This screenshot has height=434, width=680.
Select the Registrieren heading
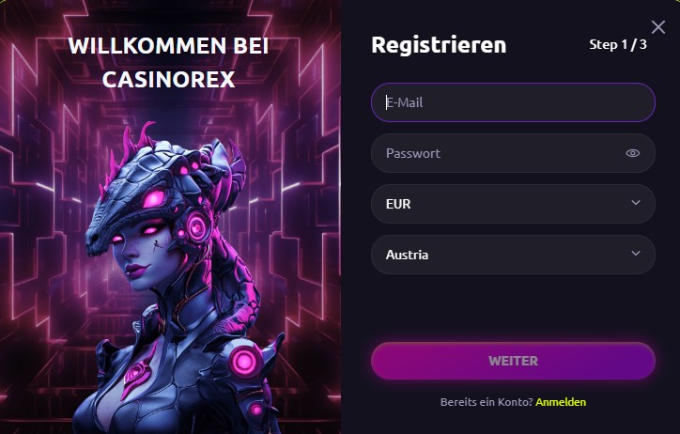[439, 45]
